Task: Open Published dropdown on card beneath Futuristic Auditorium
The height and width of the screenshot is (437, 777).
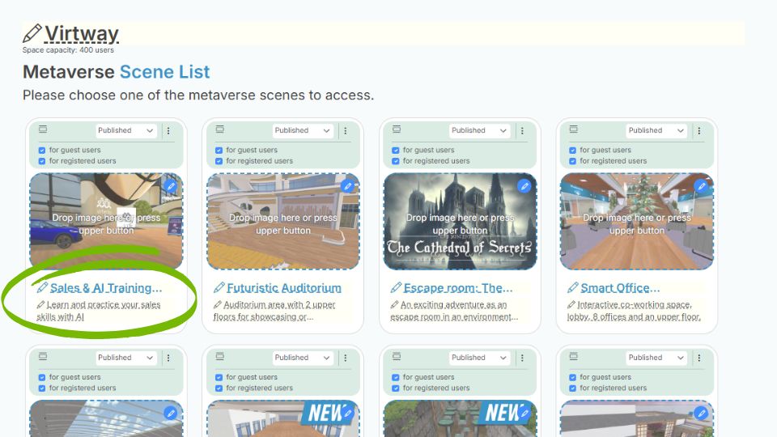Action: tap(303, 357)
